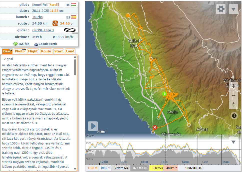242x172 pixels.
Task: Collapse the altitude chart dropdown arrow
Action: [233, 142]
